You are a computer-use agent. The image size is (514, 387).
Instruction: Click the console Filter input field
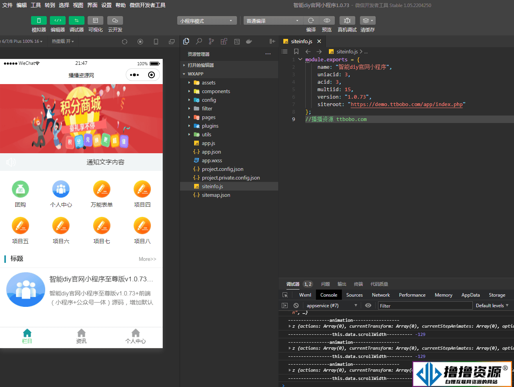(x=425, y=306)
